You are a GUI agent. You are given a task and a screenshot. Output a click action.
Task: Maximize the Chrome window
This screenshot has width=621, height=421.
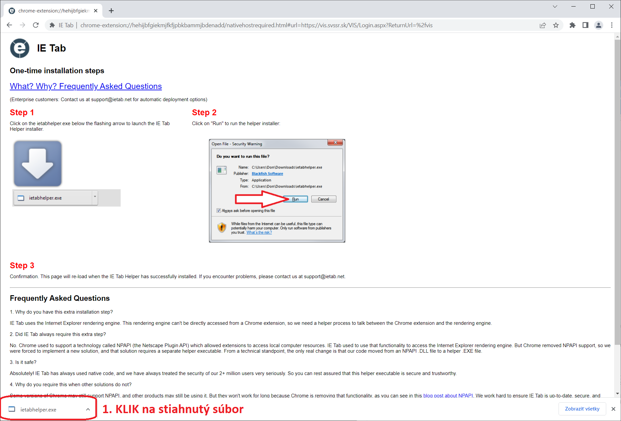592,7
